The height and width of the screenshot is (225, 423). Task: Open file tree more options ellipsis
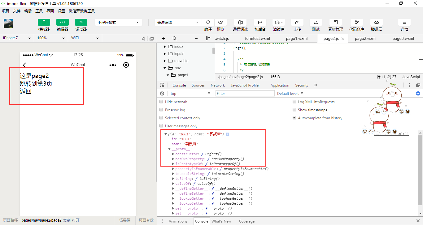pyautogui.click(x=197, y=38)
